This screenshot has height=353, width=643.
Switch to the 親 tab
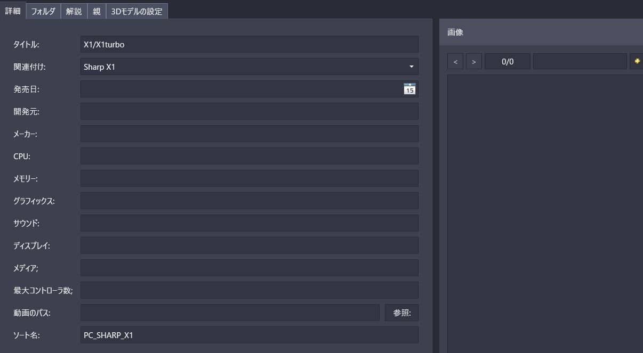pyautogui.click(x=97, y=11)
